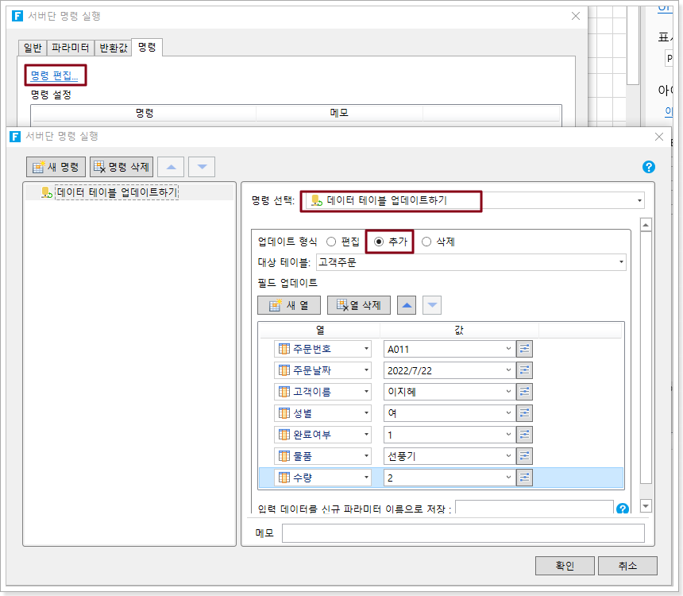Click move command up arrow button
The height and width of the screenshot is (596, 683).
[171, 166]
